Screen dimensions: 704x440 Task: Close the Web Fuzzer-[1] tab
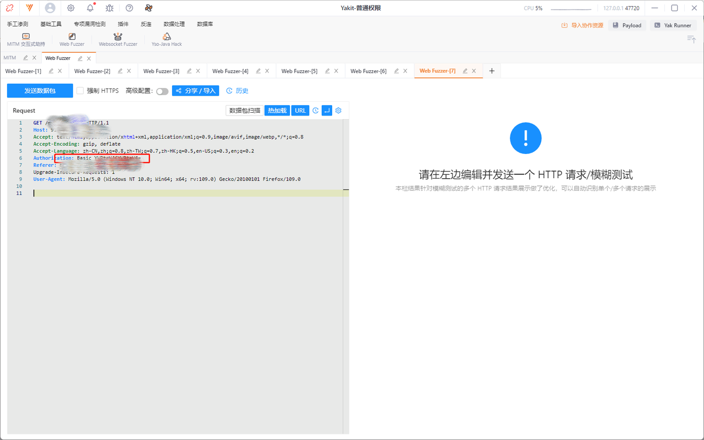point(60,71)
